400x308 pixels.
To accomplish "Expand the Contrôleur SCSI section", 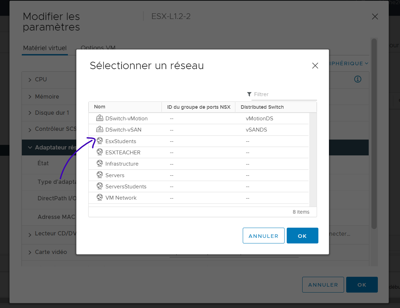I will pos(30,130).
